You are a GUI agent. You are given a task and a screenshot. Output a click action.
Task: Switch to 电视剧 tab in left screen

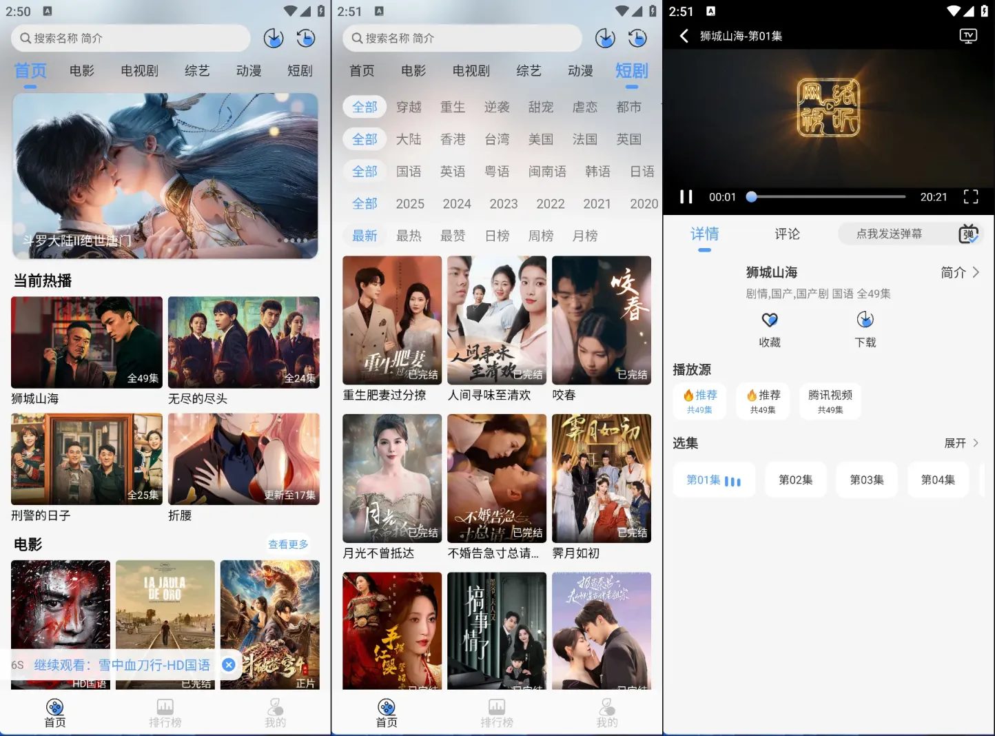point(139,70)
